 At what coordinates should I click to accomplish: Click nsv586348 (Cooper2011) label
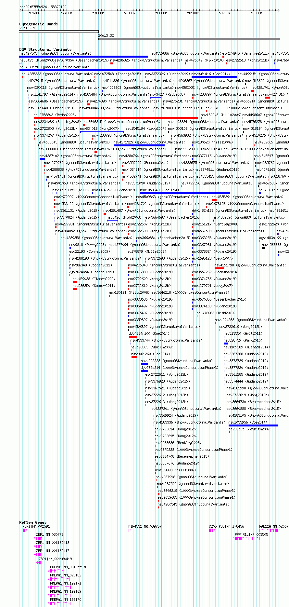click(x=91, y=265)
